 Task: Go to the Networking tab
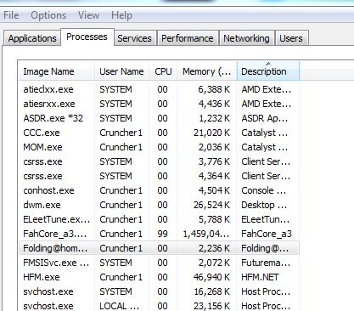pyautogui.click(x=246, y=38)
